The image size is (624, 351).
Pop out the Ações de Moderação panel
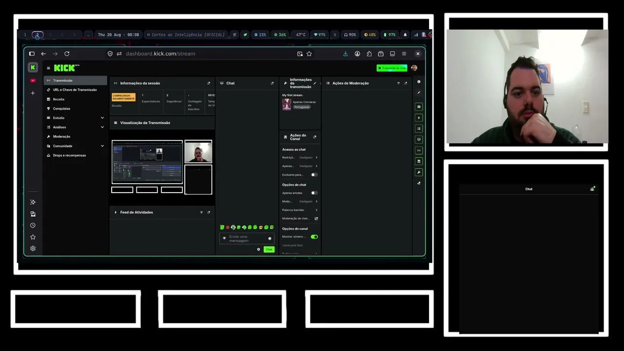406,83
